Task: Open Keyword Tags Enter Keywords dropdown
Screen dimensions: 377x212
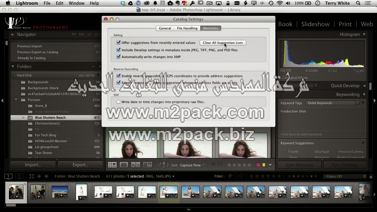Action: click(332, 103)
